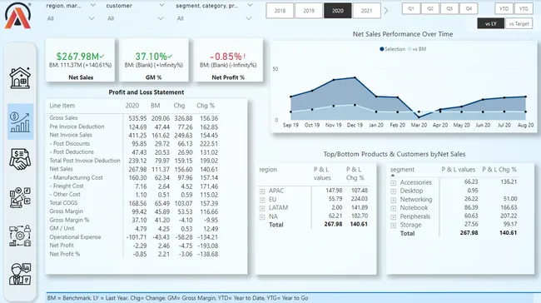The height and width of the screenshot is (303, 541).
Task: Select fiscal year 2021
Action: 366,11
